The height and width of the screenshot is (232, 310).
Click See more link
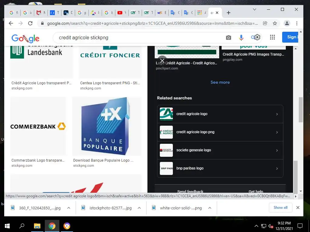tap(220, 82)
